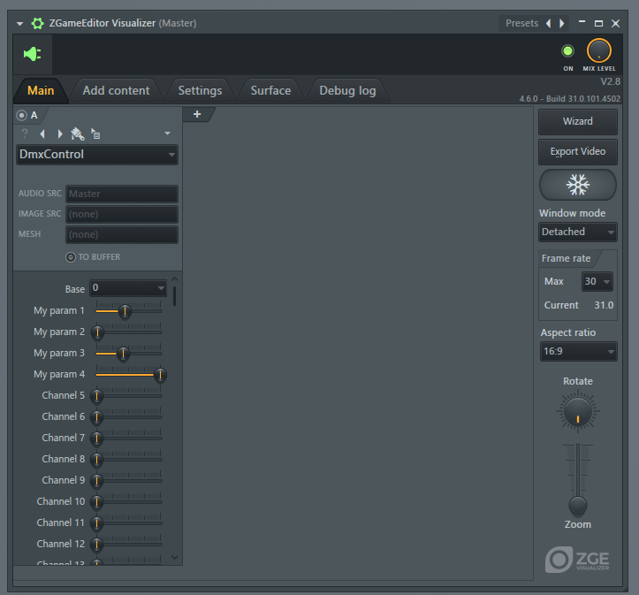The height and width of the screenshot is (595, 639).
Task: Click the MESH source field
Action: tap(121, 234)
